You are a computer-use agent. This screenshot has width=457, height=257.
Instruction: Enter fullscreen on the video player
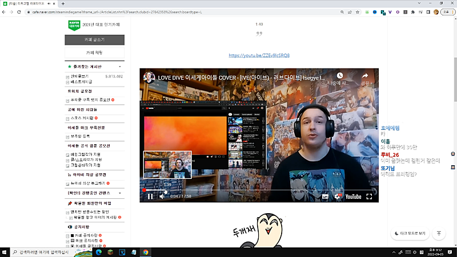point(369,197)
